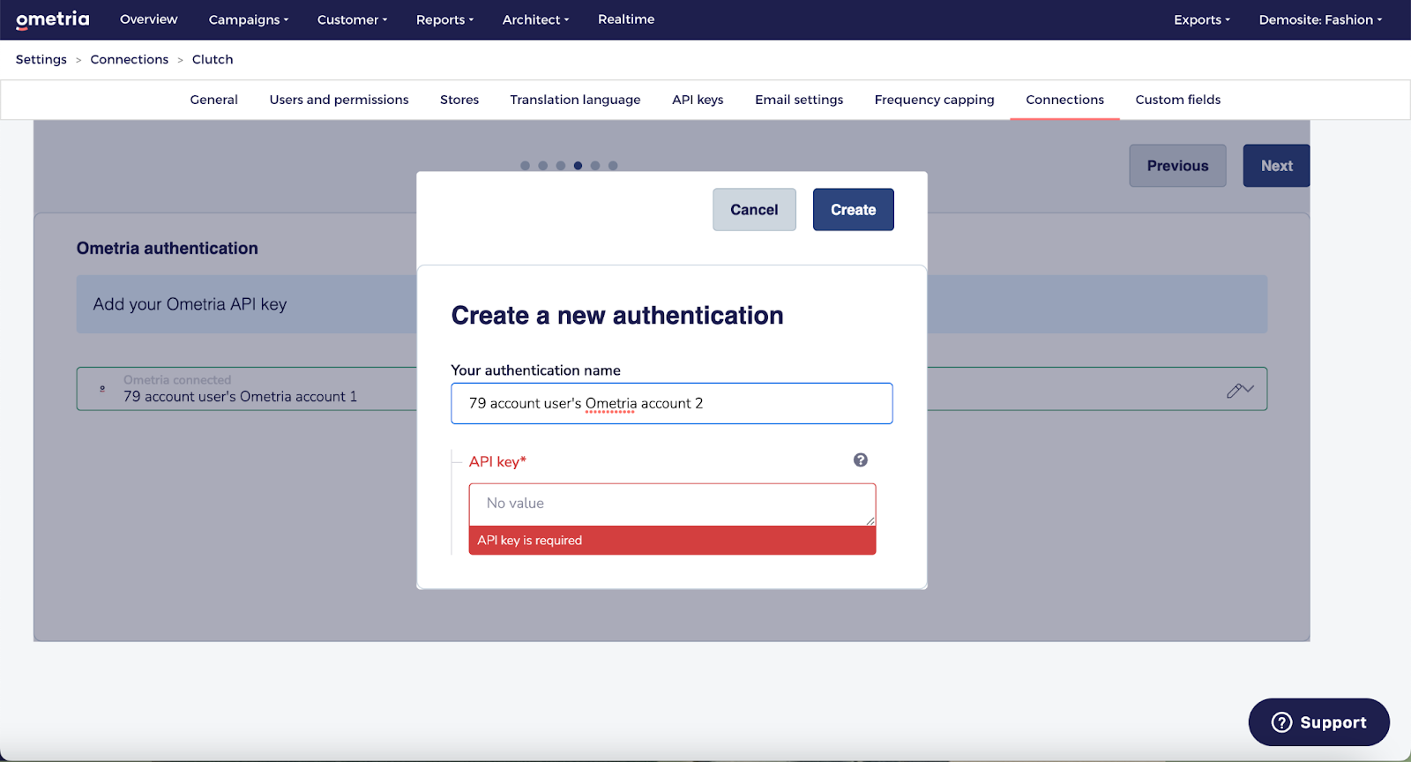
Task: Click the first step progress dot
Action: tap(526, 166)
